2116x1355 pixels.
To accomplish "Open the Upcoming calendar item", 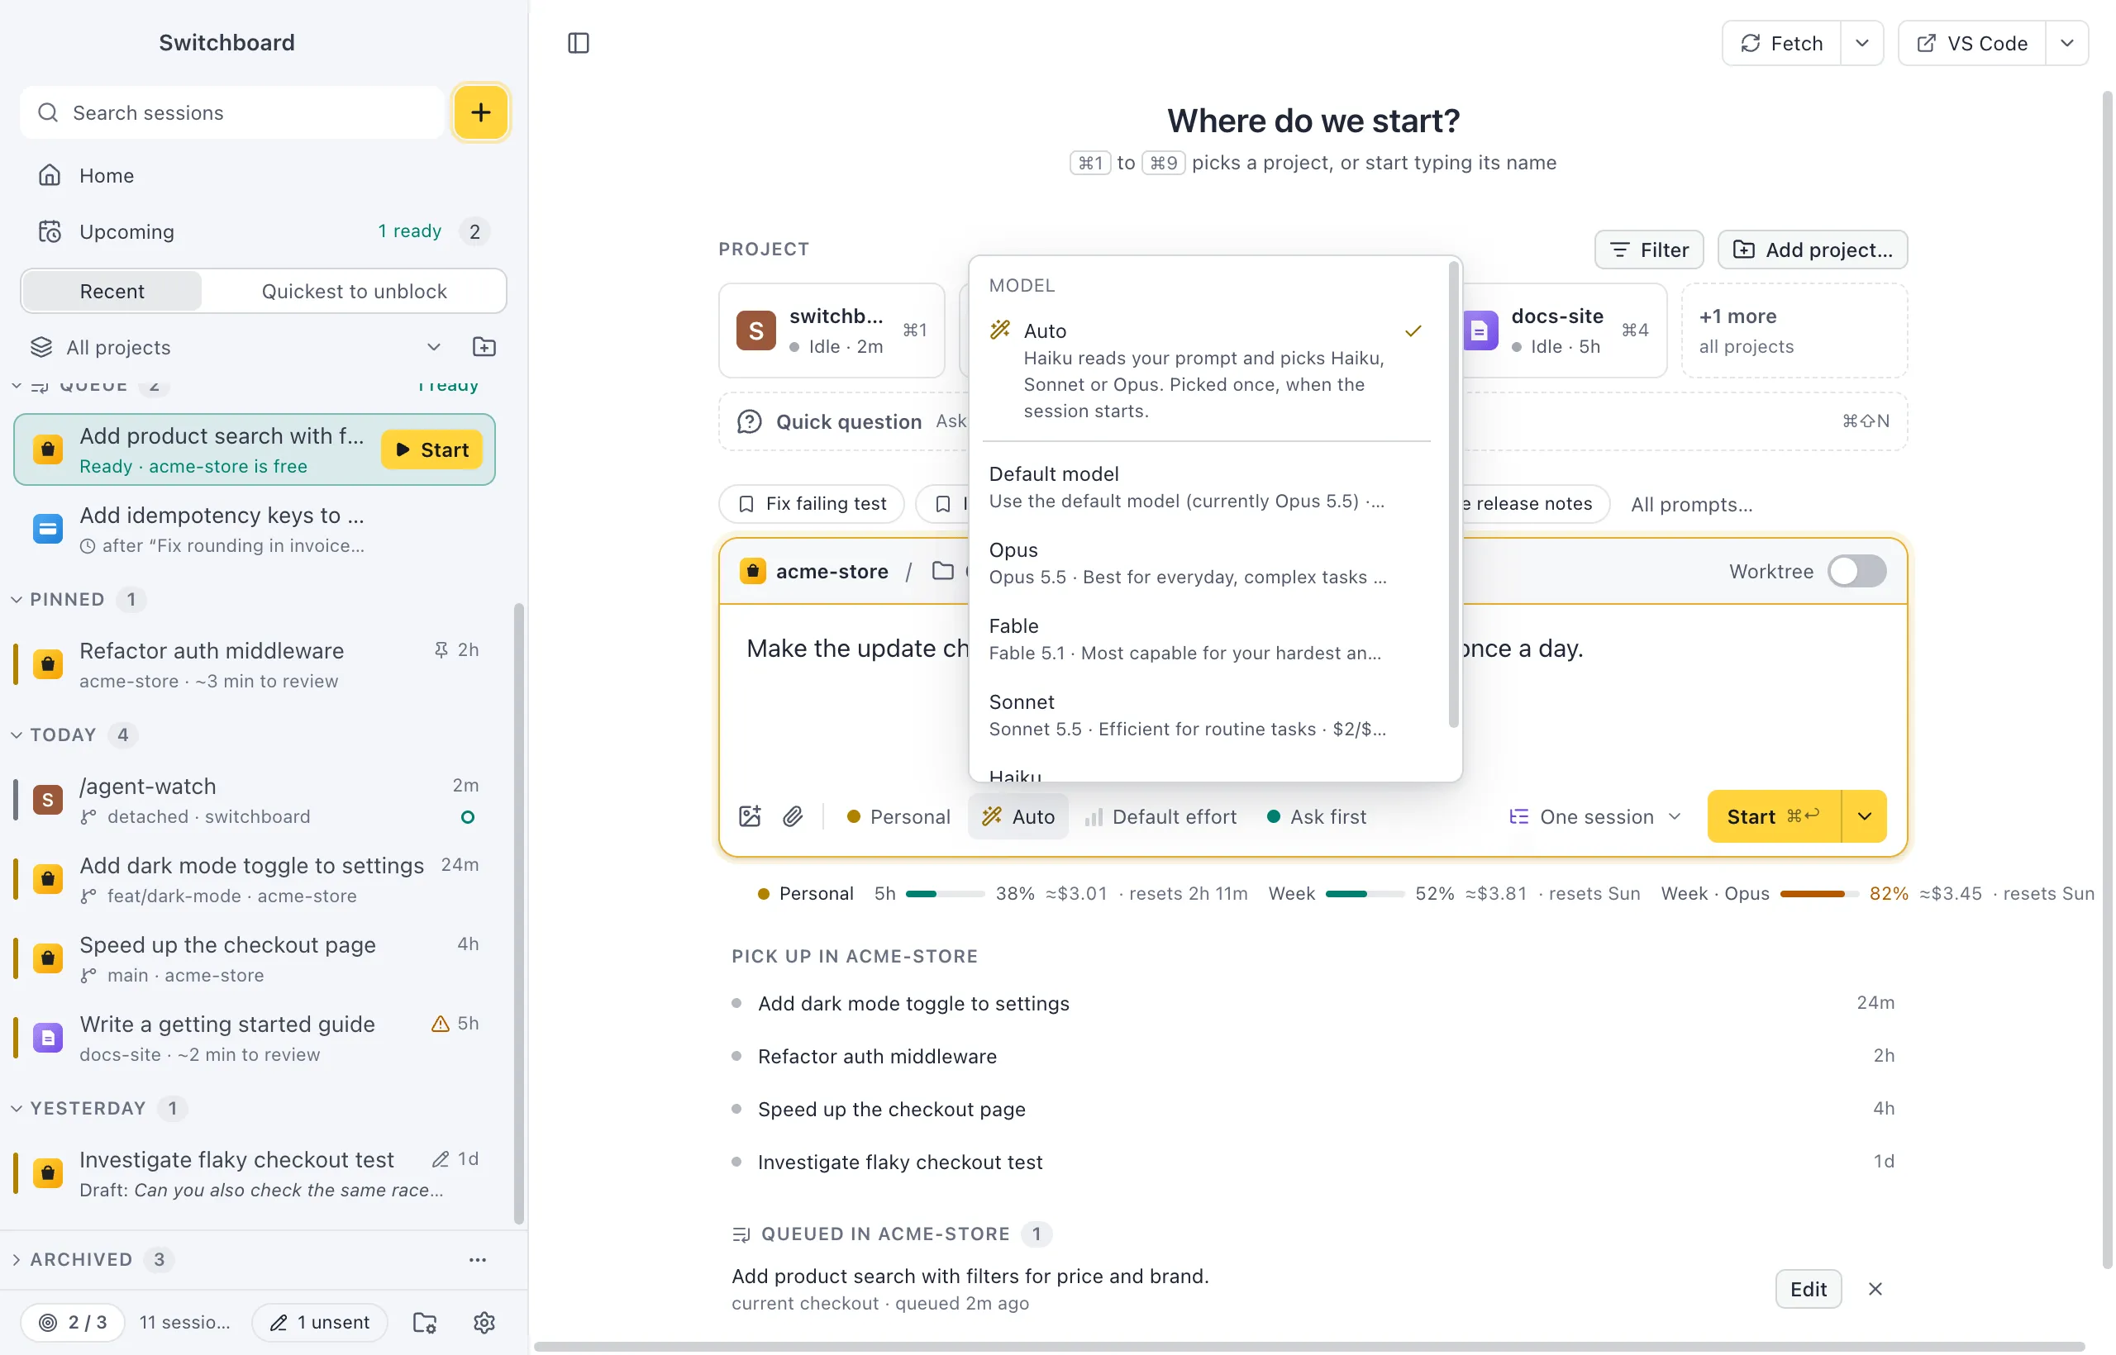I will [x=263, y=231].
